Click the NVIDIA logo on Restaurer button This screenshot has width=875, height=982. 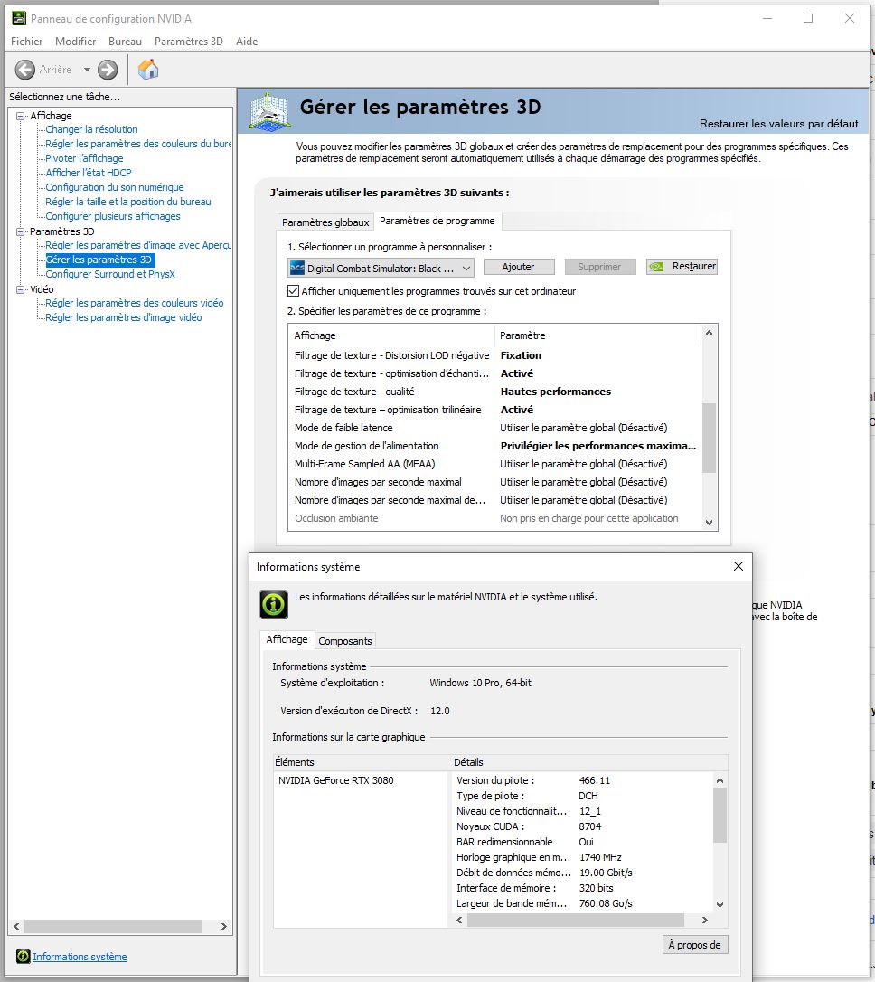click(656, 267)
